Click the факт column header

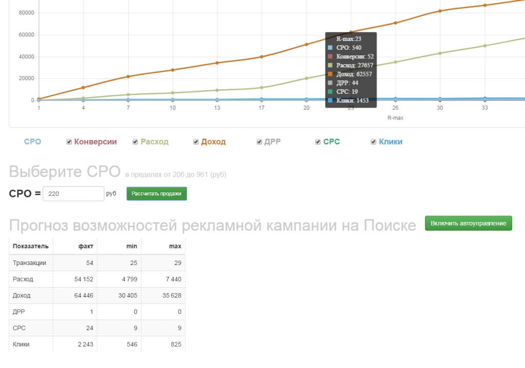point(86,246)
